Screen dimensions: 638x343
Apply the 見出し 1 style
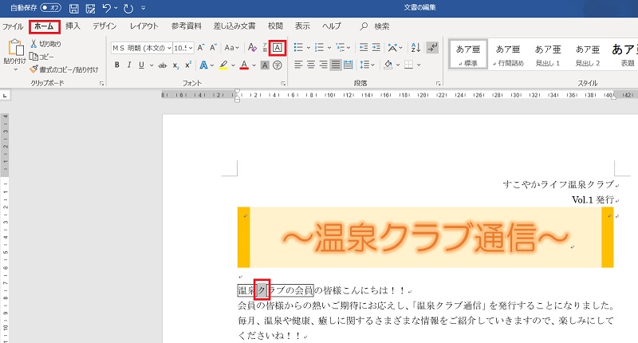(x=548, y=54)
